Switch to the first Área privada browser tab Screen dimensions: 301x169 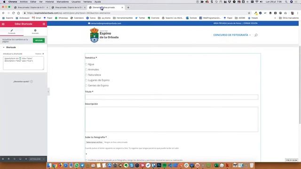pyautogui.click(x=31, y=8)
